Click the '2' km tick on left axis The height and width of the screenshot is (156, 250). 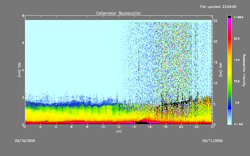pyautogui.click(x=23, y=97)
